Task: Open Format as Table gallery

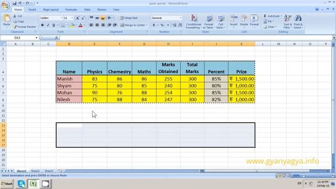Action: [x=208, y=22]
